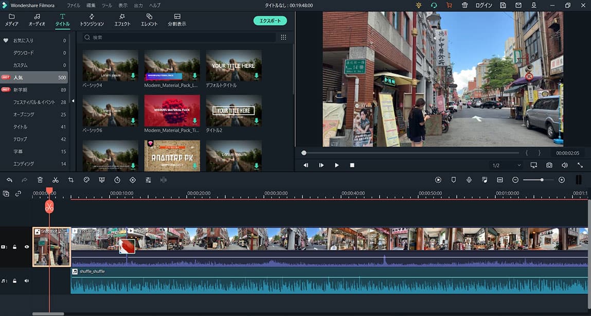Click the gift box icon
The width and height of the screenshot is (591, 316).
(464, 5)
